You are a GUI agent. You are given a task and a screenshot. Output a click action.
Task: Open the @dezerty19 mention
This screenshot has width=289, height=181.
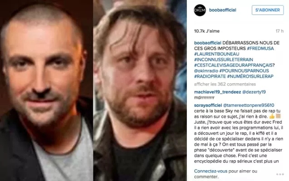pos(254,92)
